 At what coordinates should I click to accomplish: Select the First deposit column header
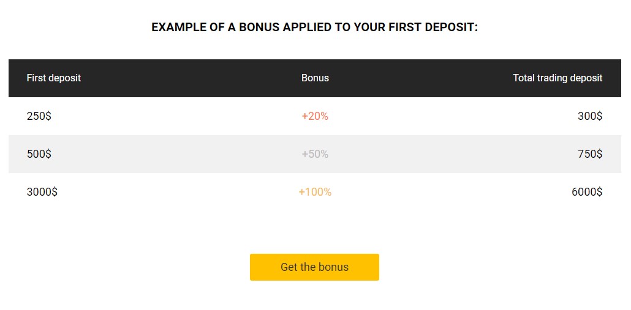coord(54,78)
